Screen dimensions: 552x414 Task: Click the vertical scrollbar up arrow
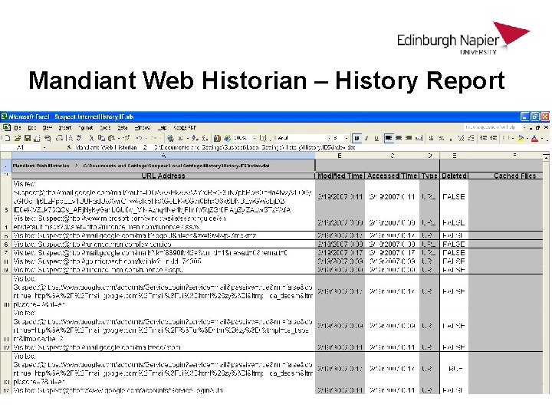(x=546, y=156)
